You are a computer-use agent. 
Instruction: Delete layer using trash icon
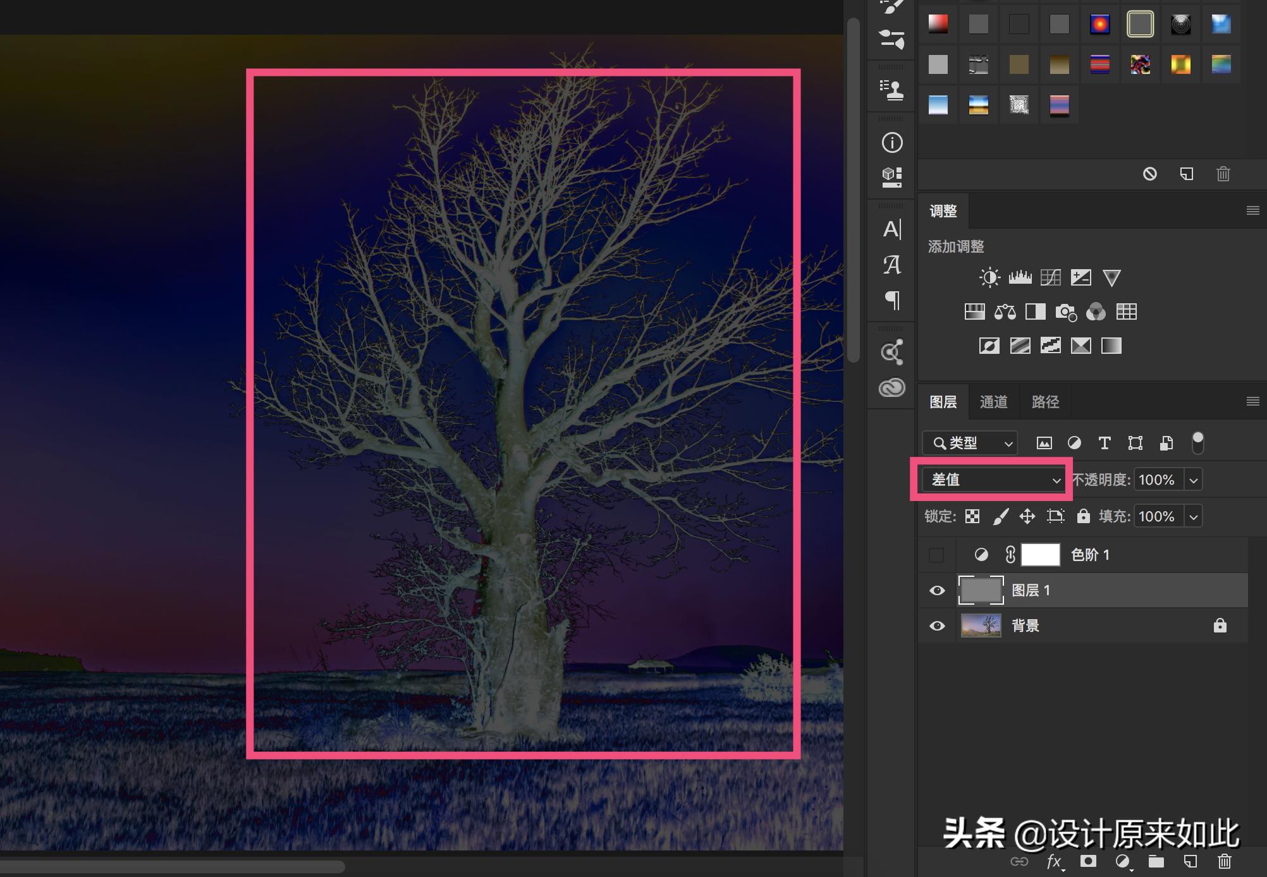click(x=1224, y=861)
